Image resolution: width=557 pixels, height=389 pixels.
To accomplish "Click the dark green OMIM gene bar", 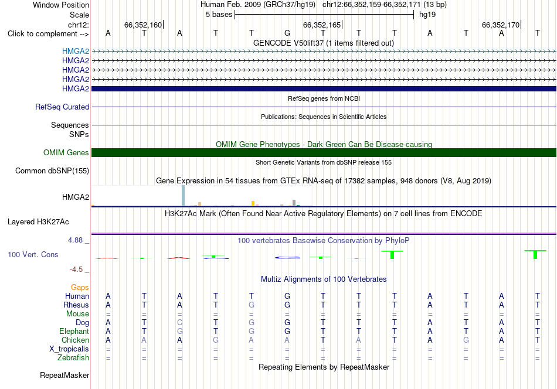I will (324, 153).
